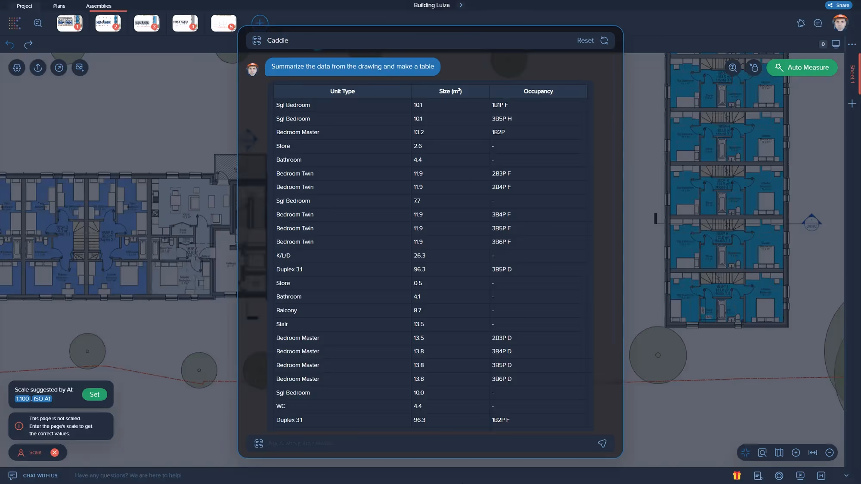Click the undo arrow icon
The image size is (861, 484).
(x=9, y=44)
